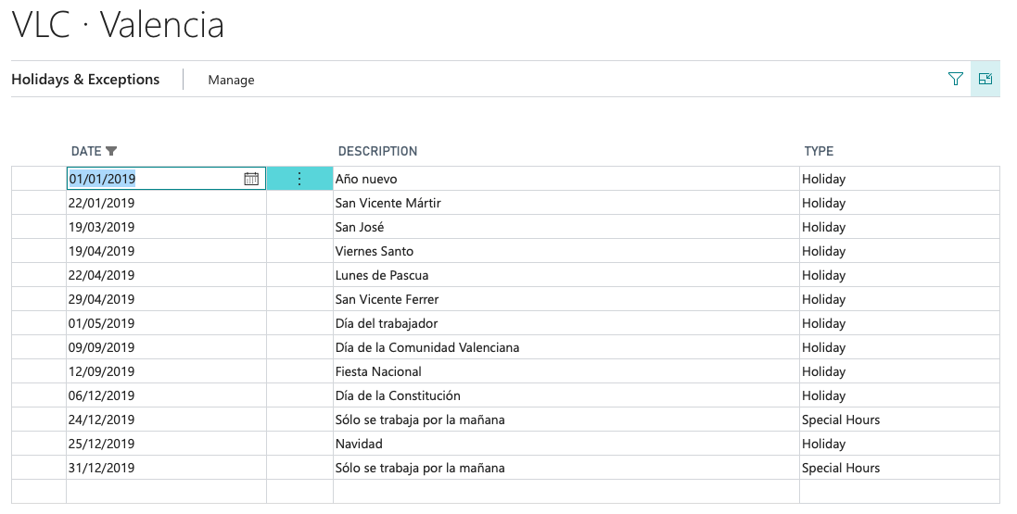Image resolution: width=1017 pixels, height=514 pixels.
Task: Click the Date column filter indicator
Action: 112,151
